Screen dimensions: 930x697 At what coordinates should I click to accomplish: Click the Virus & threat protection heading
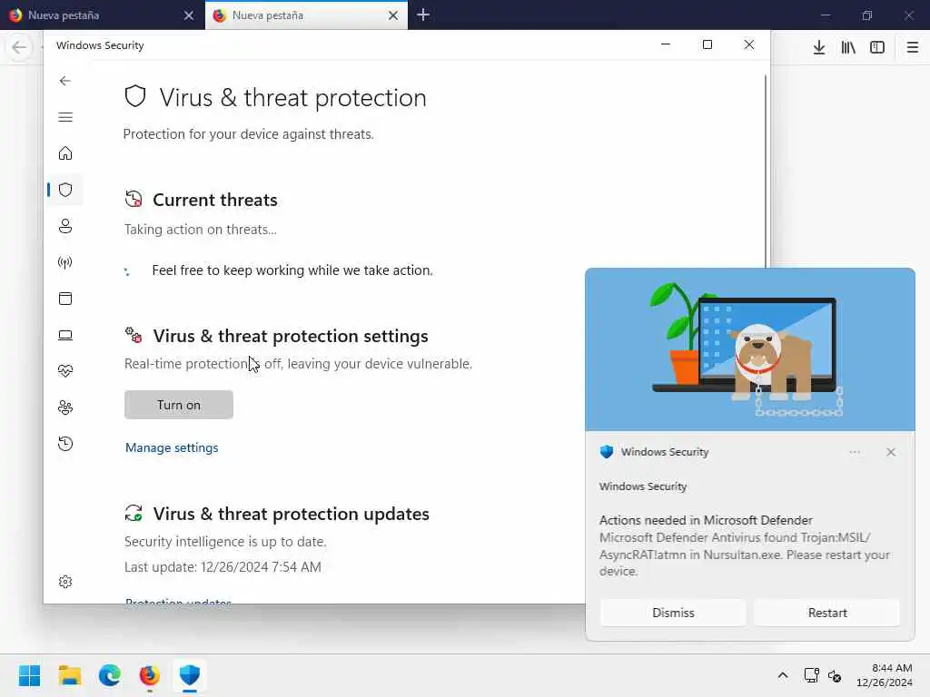292,98
